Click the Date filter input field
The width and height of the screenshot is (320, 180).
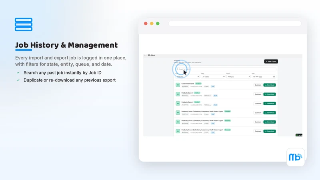(x=264, y=77)
